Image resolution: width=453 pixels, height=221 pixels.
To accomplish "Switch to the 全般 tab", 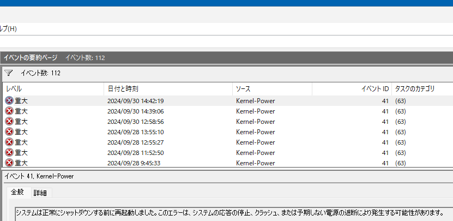I will point(17,192).
